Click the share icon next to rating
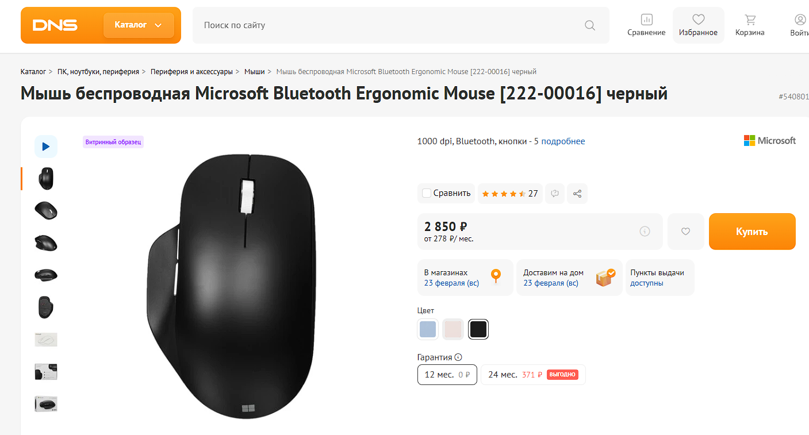 (x=577, y=194)
